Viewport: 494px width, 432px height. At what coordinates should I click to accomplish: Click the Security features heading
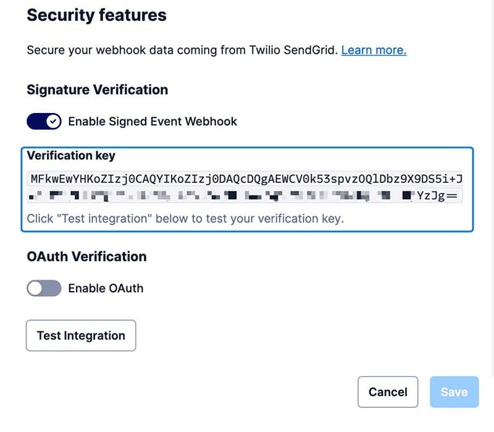96,15
